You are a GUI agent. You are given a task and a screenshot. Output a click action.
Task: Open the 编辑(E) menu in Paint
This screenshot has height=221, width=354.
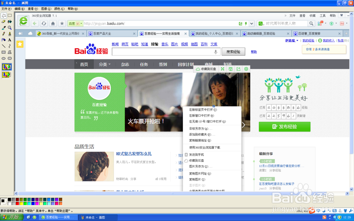pyautogui.click(x=19, y=9)
